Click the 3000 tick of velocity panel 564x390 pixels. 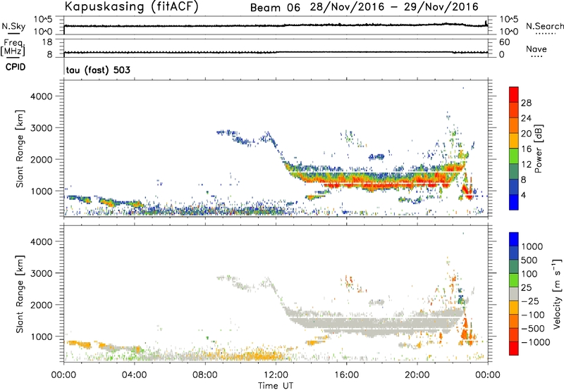tap(42, 273)
